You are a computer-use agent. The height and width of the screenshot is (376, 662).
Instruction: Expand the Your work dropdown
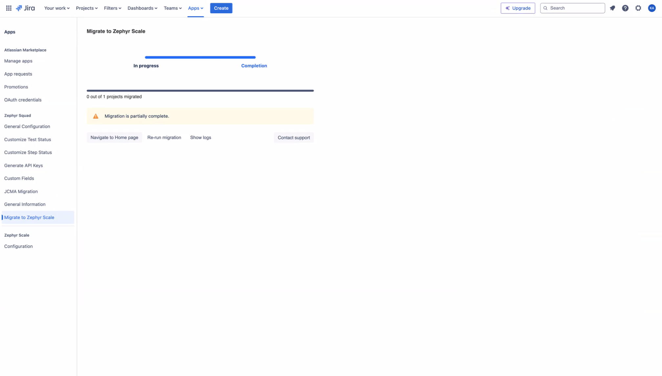(57, 8)
